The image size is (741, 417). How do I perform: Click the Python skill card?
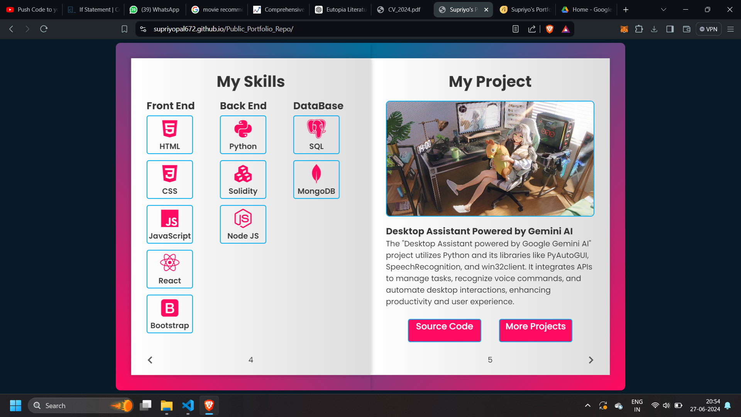pos(243,135)
